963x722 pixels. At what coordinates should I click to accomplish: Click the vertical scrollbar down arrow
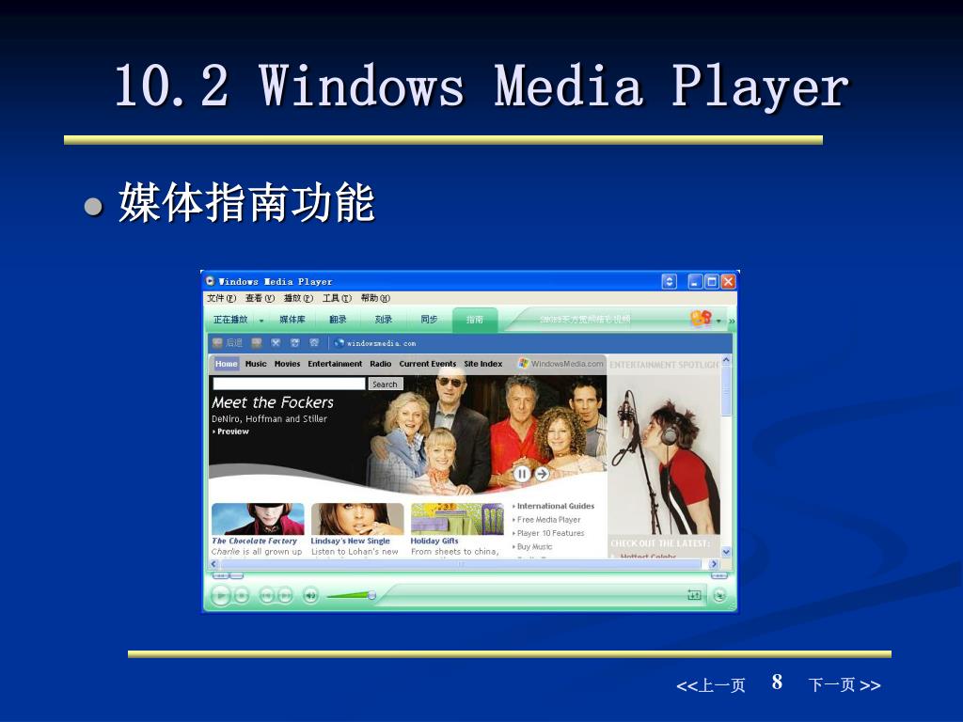(x=726, y=552)
